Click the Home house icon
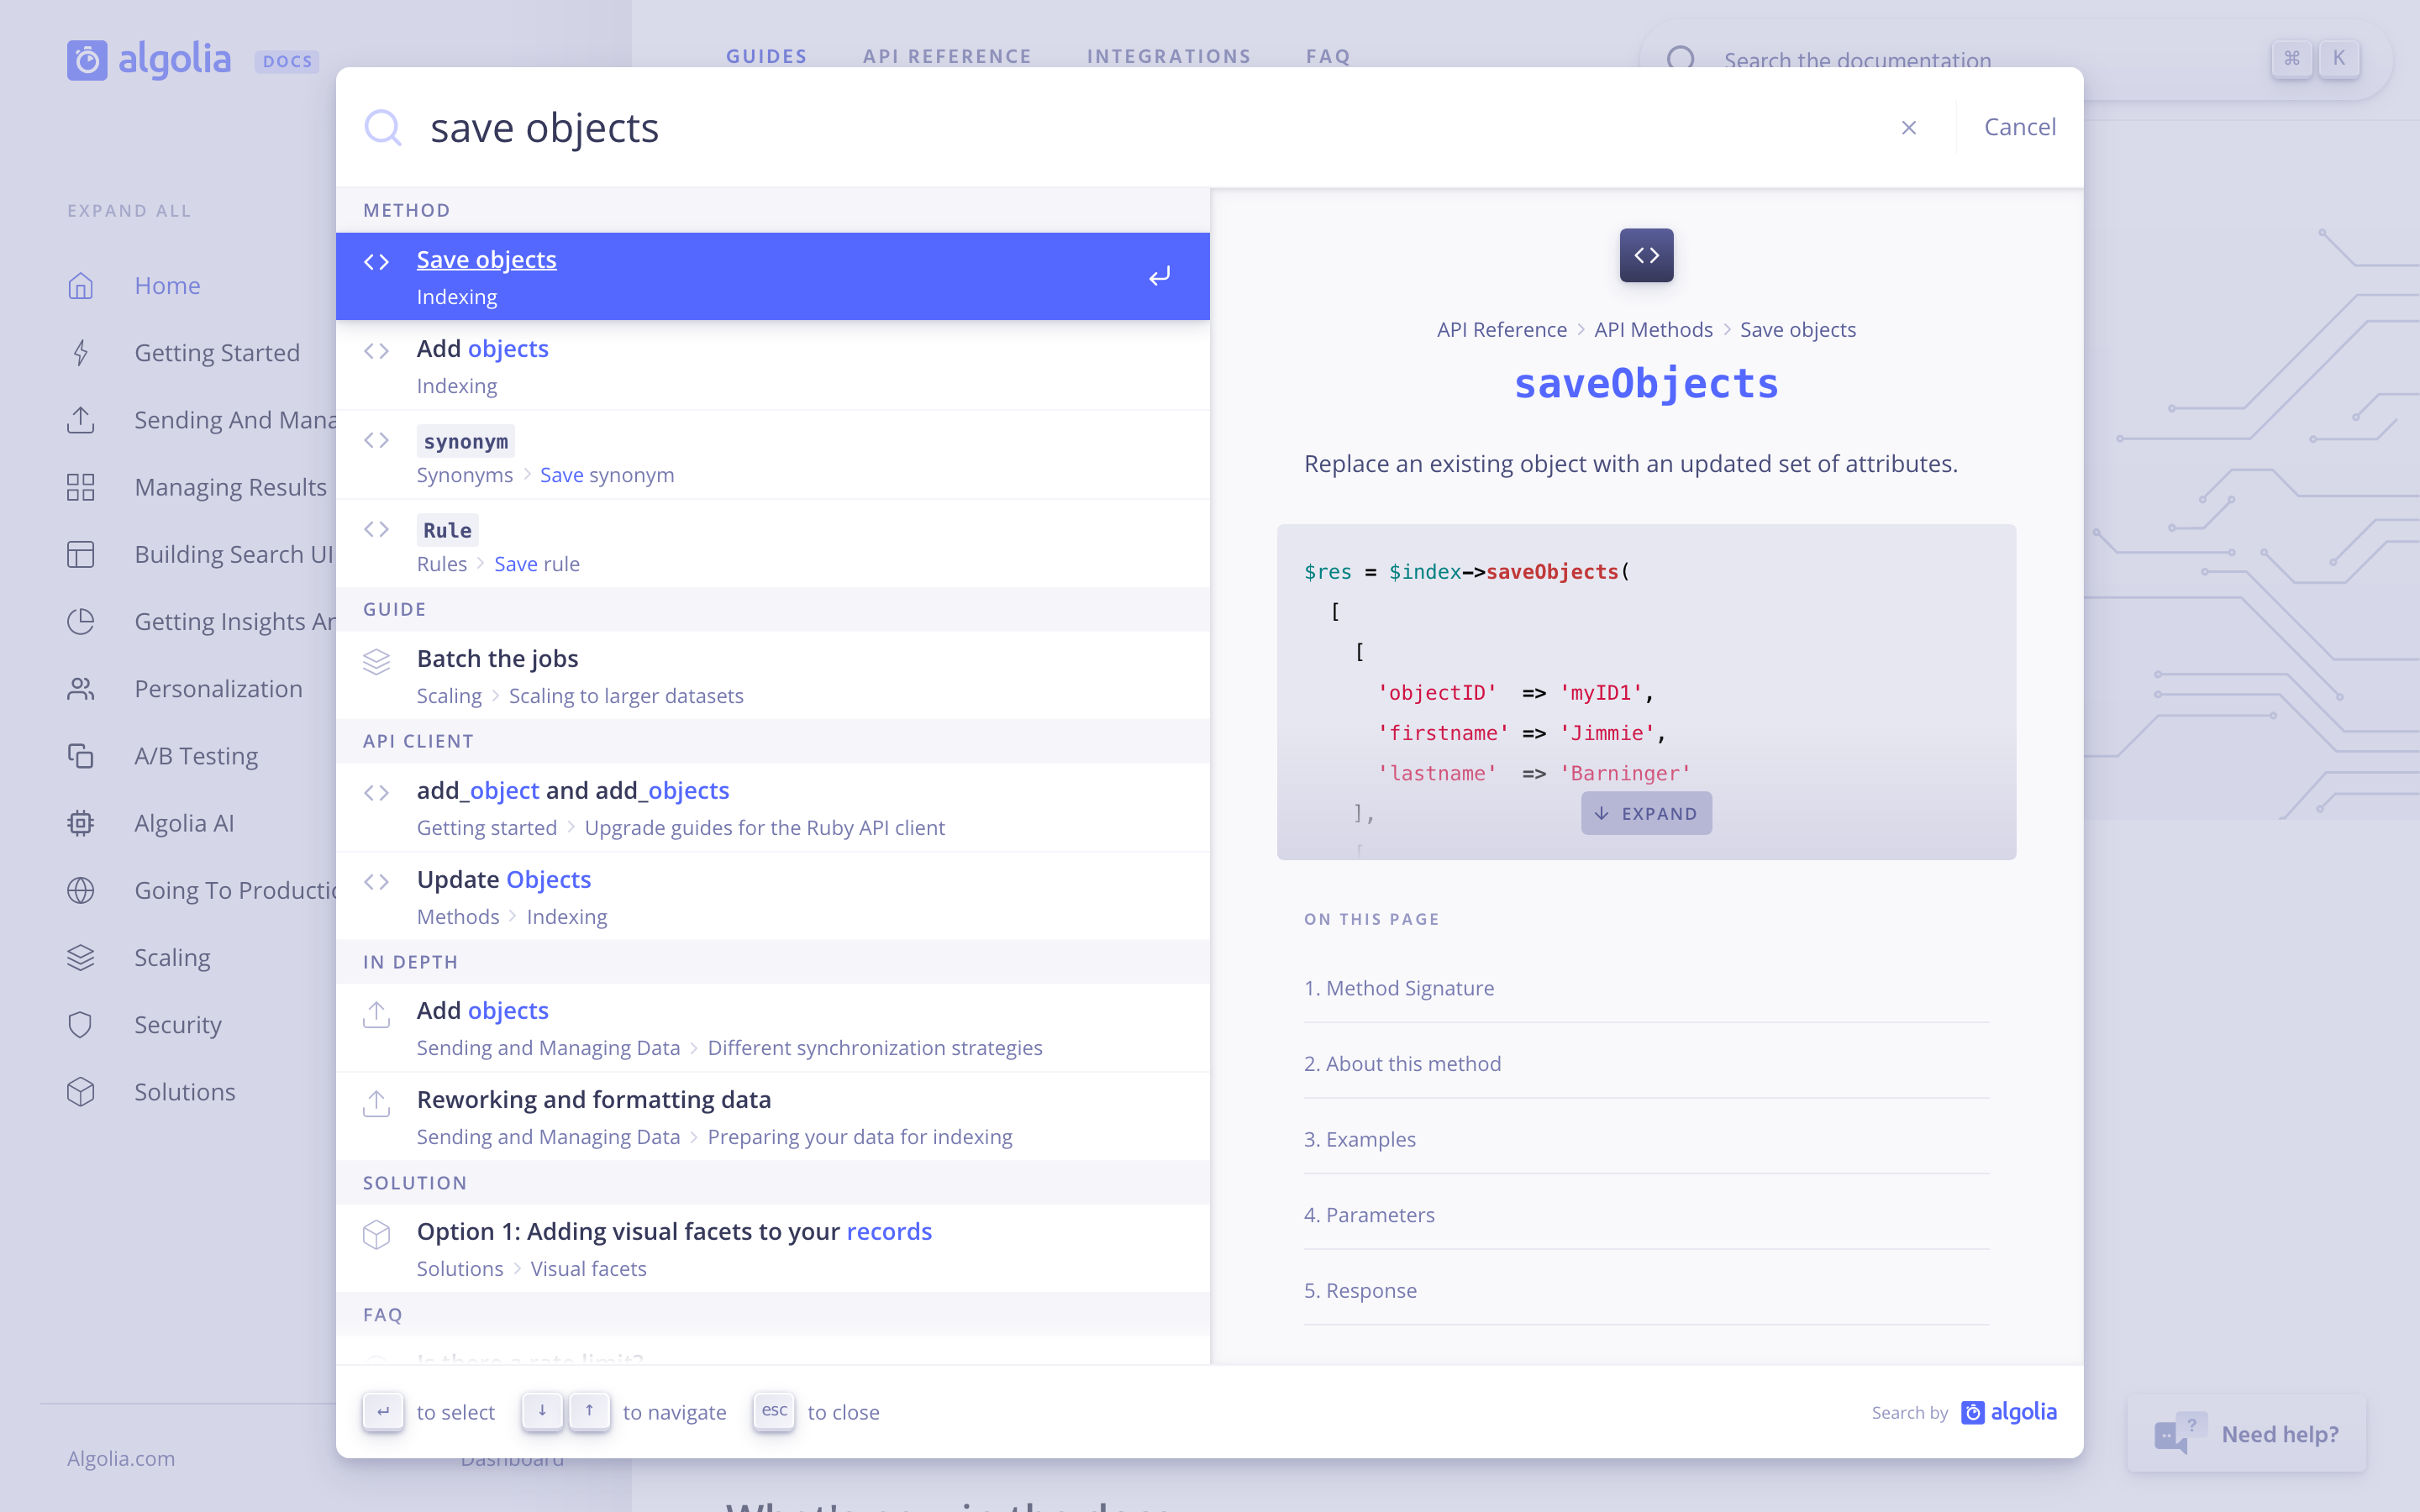2420x1512 pixels. pyautogui.click(x=81, y=285)
